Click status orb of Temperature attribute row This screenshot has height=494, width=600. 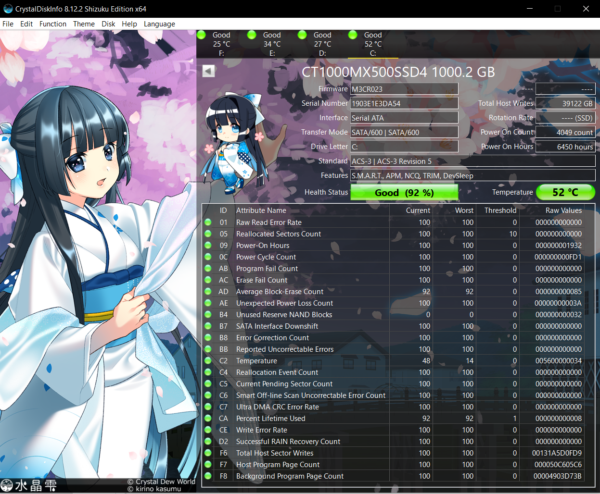coord(208,360)
